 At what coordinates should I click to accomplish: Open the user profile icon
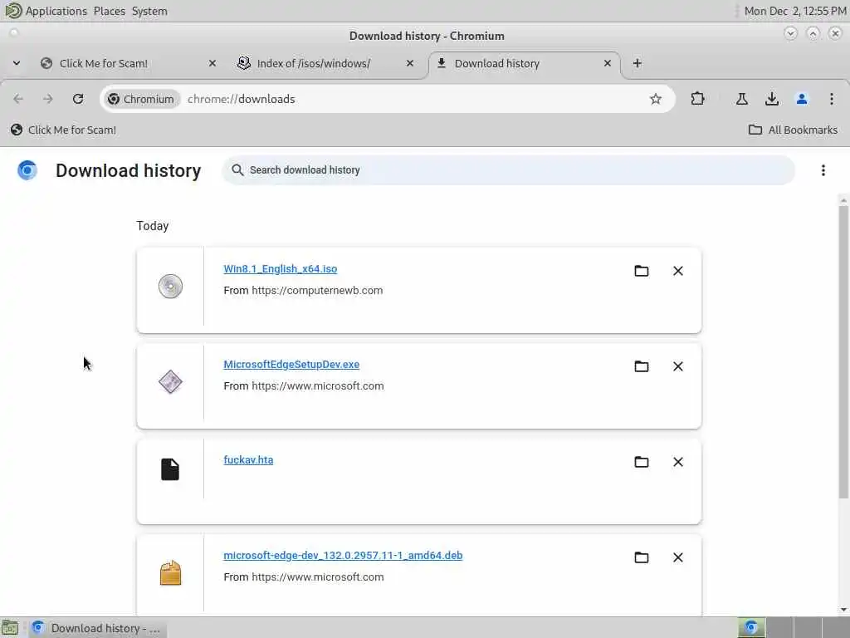(802, 99)
